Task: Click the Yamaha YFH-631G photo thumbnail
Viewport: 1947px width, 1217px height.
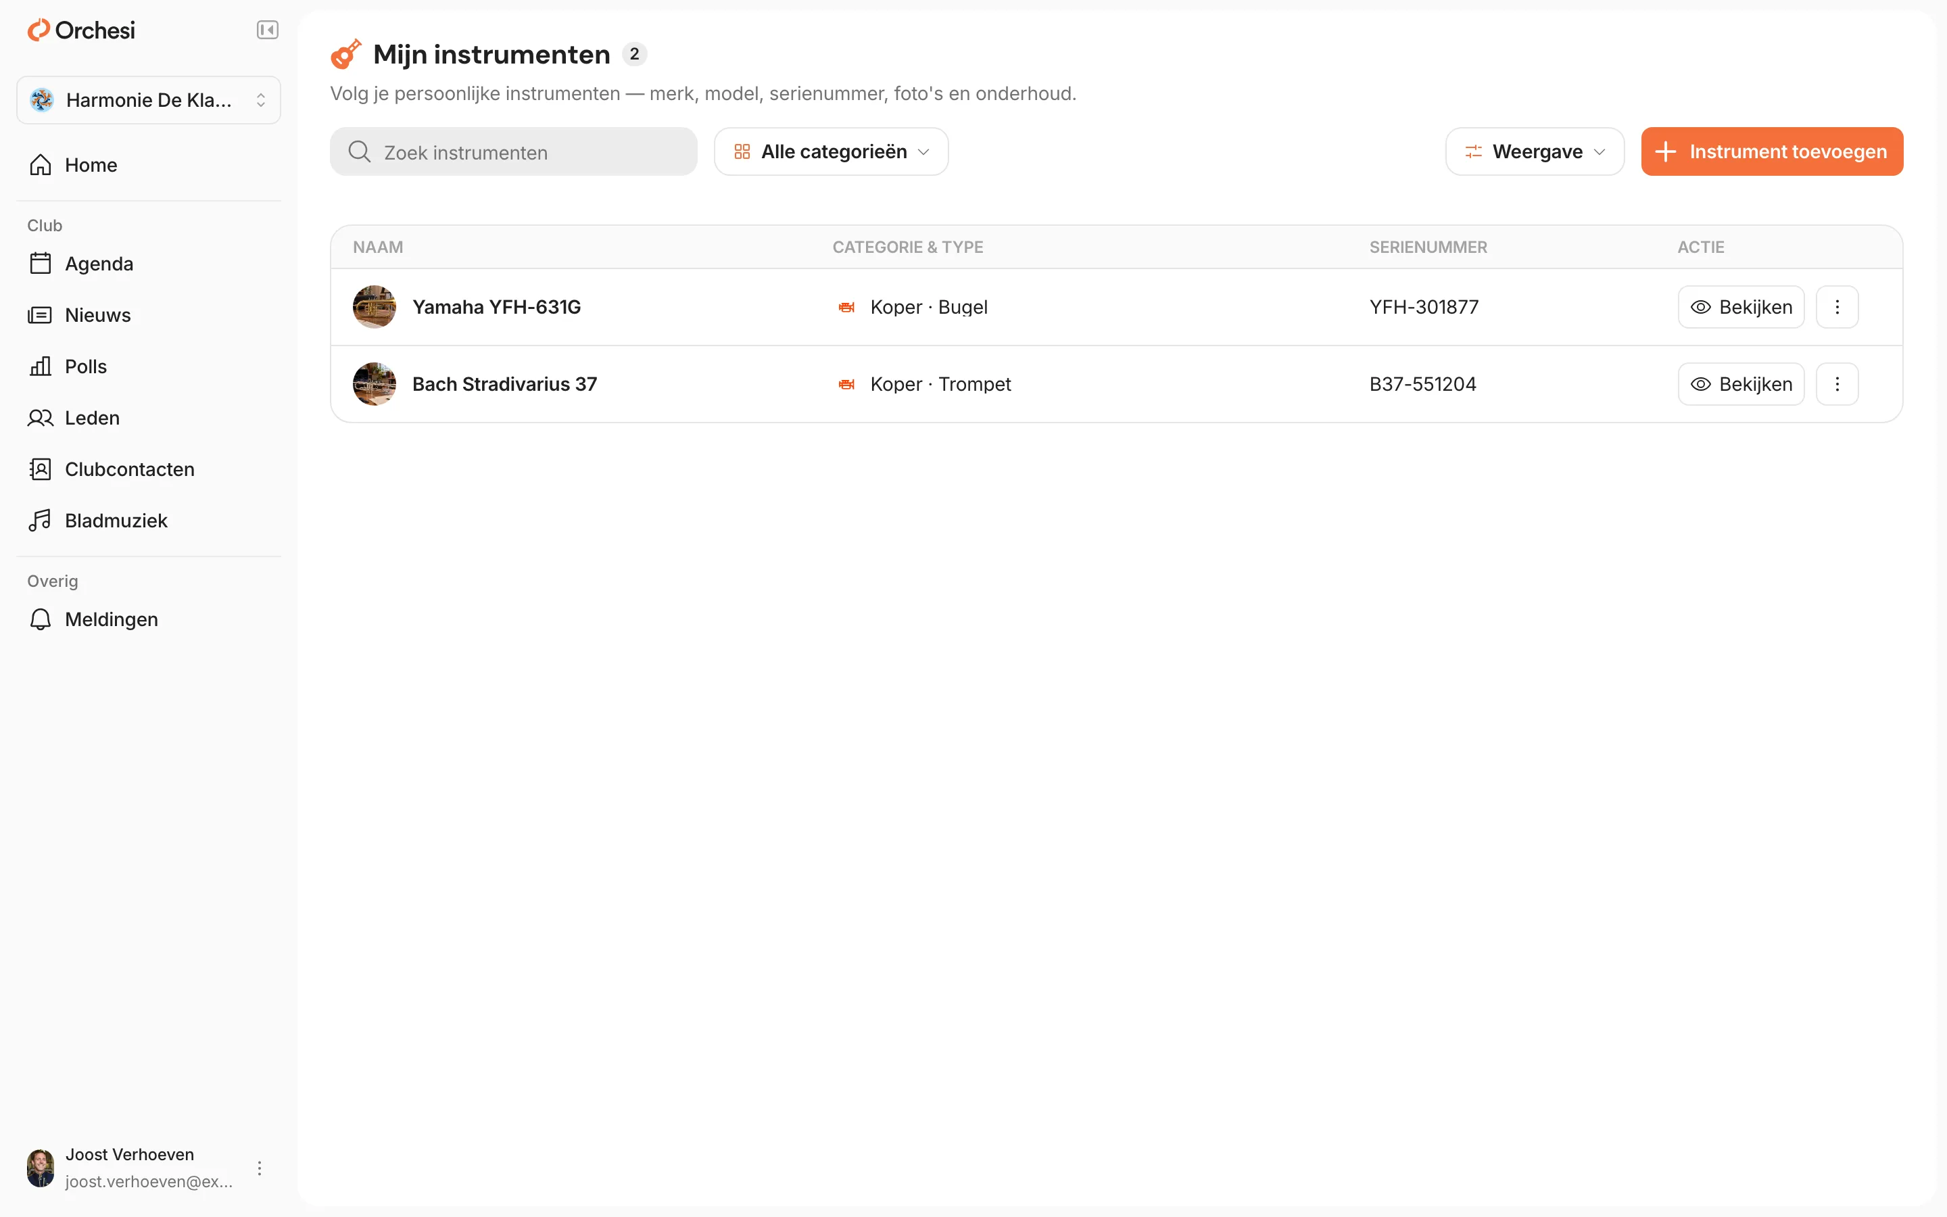Action: tap(374, 307)
